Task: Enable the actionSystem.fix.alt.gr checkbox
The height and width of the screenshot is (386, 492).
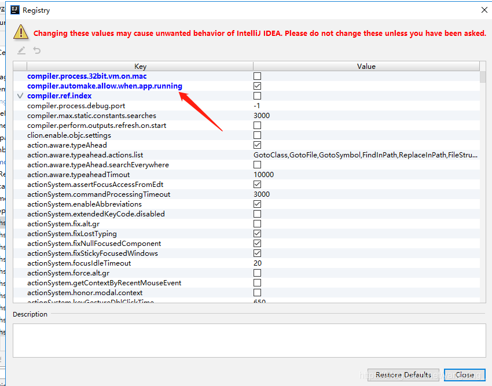Action: coord(258,224)
